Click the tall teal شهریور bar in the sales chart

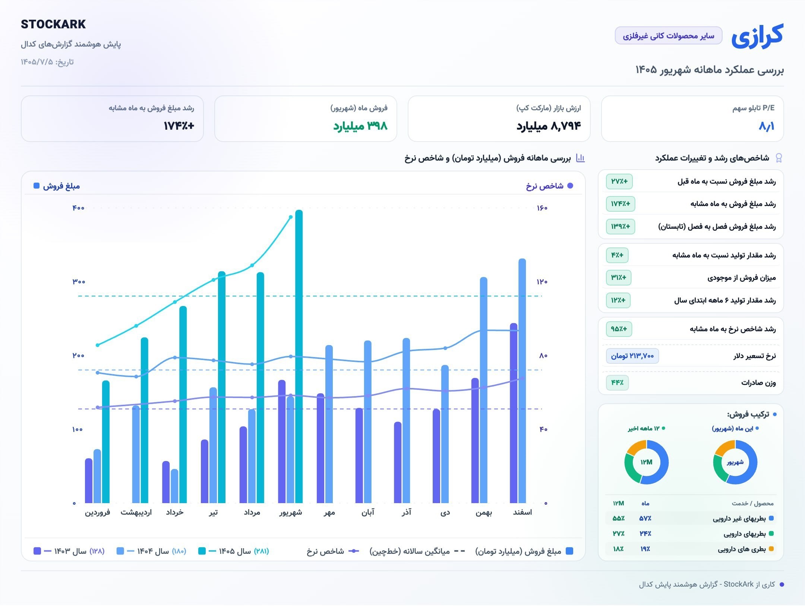pos(299,356)
